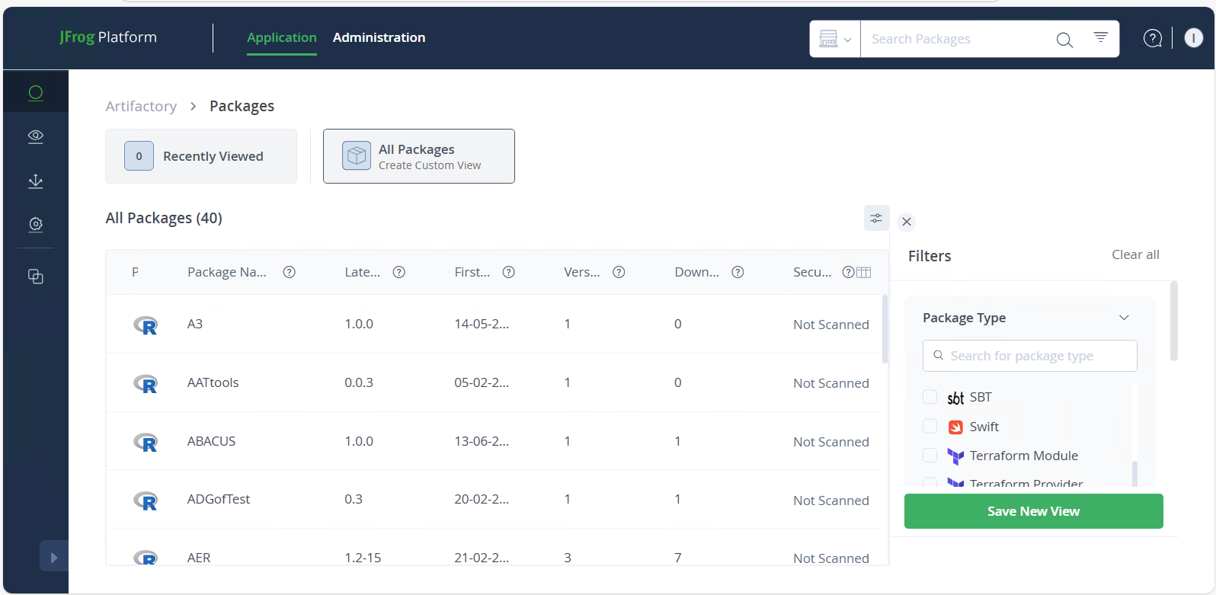
Task: Switch to the Administration tab
Action: click(379, 37)
